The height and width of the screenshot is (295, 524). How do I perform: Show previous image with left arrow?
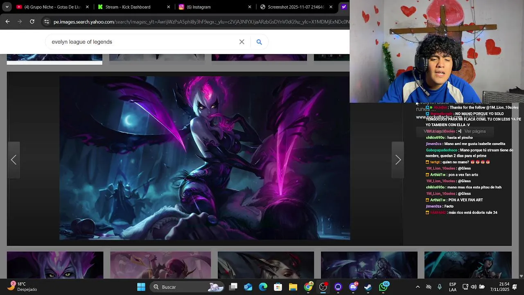click(x=14, y=160)
